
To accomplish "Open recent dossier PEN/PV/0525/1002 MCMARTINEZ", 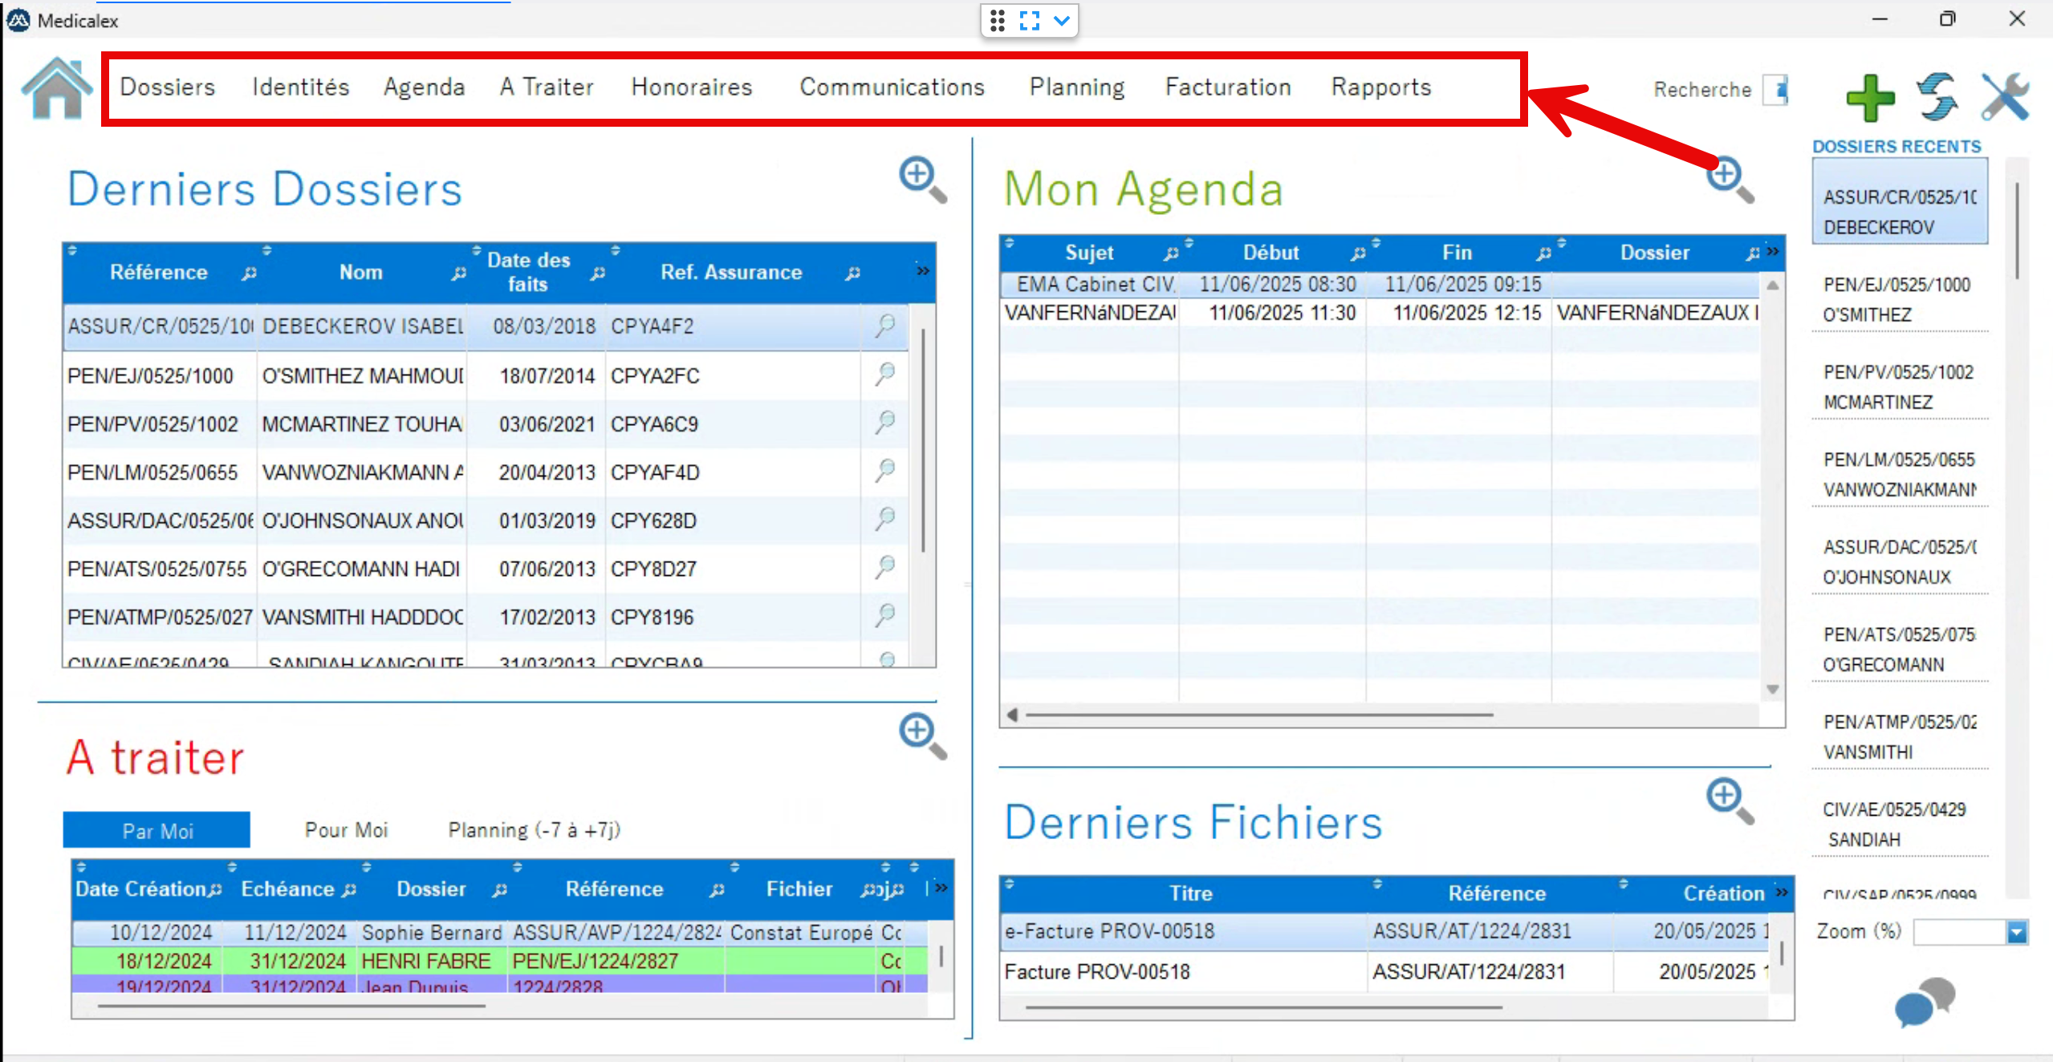I will (x=1897, y=387).
